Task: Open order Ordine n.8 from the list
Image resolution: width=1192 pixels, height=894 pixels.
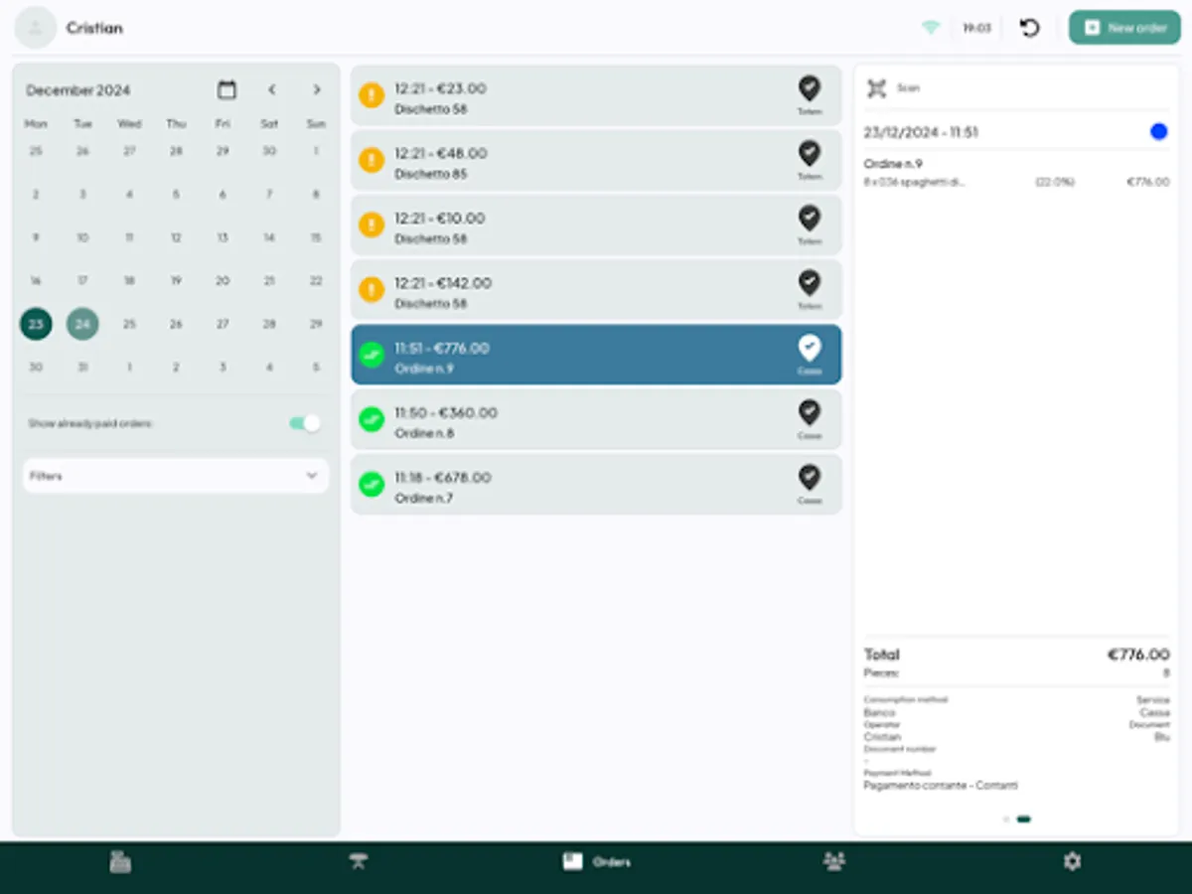Action: click(596, 419)
